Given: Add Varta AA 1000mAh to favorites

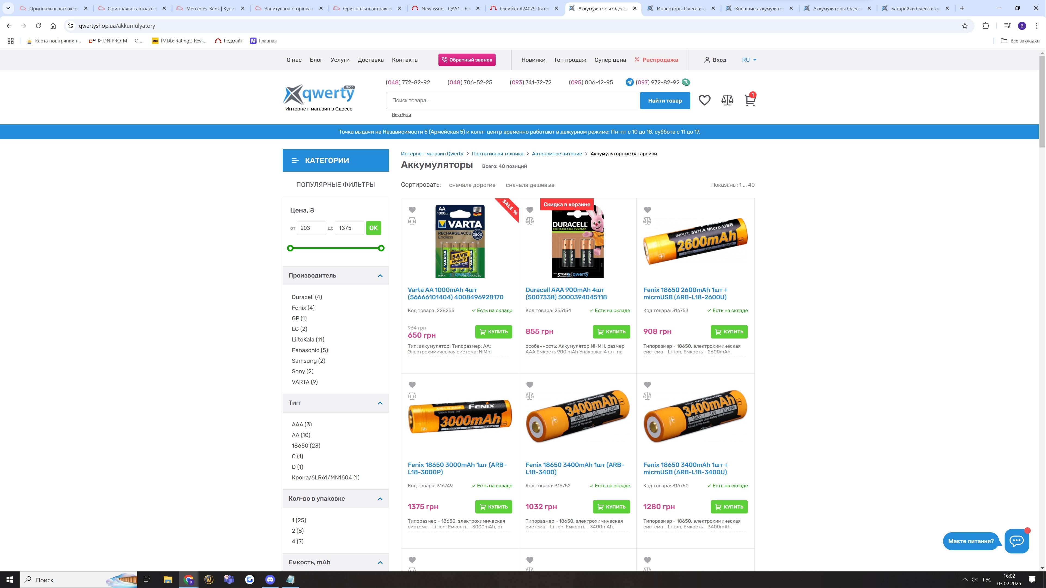Looking at the screenshot, I should tap(412, 210).
